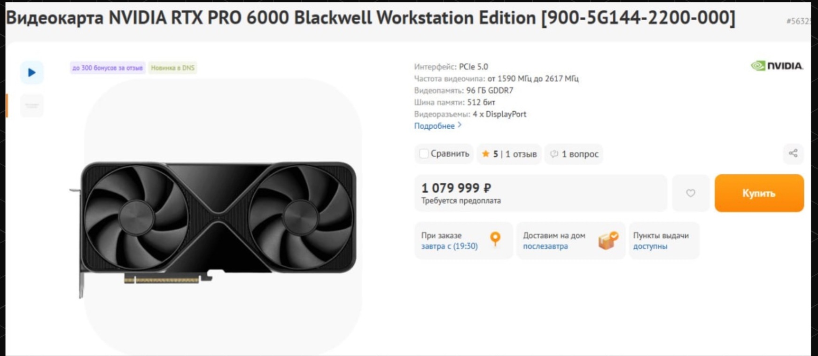This screenshot has height=356, width=818.
Task: Select the second product image thumbnail
Action: point(32,105)
